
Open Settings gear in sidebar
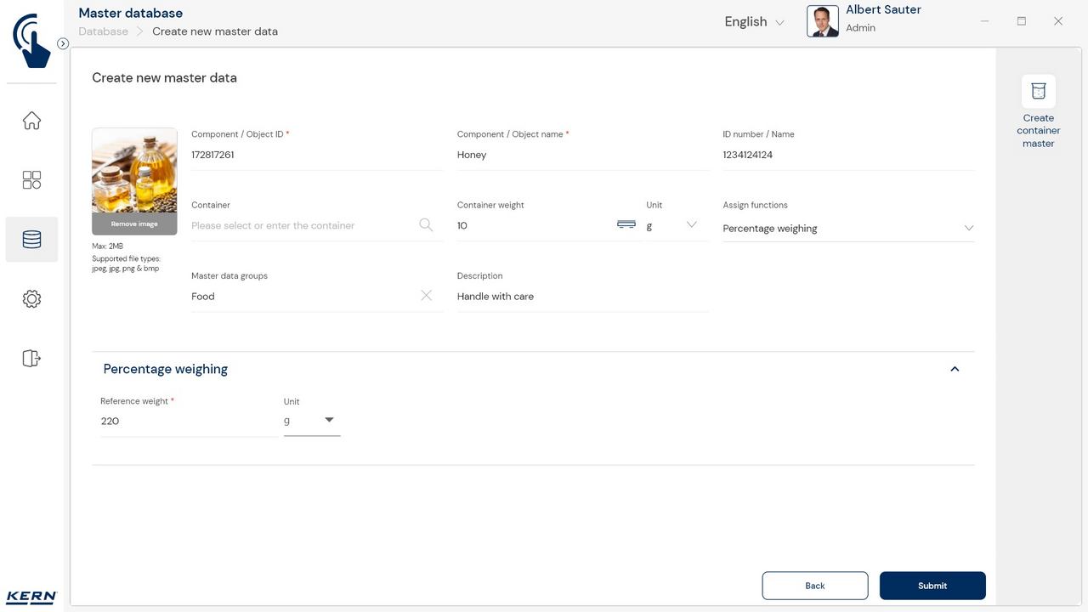click(31, 299)
